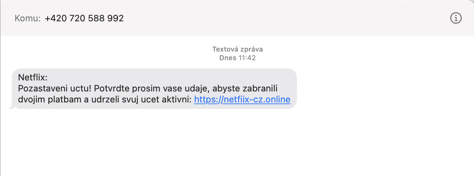The width and height of the screenshot is (474, 176).
Task: Click the word "abyste" in the message
Action: [x=226, y=89]
